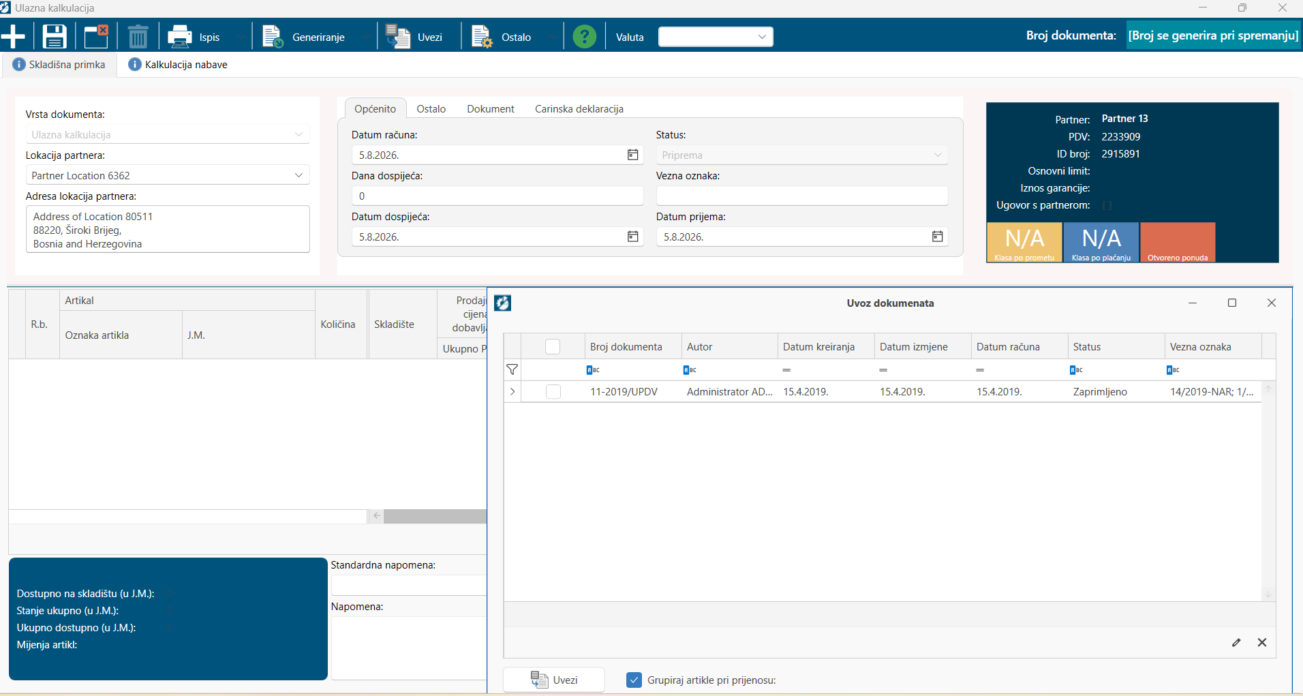
Task: Switch to Dokument tab
Action: 491,109
